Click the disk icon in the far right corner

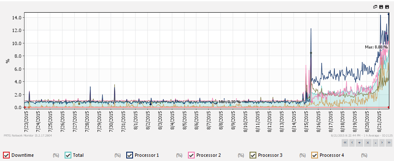coord(387,7)
